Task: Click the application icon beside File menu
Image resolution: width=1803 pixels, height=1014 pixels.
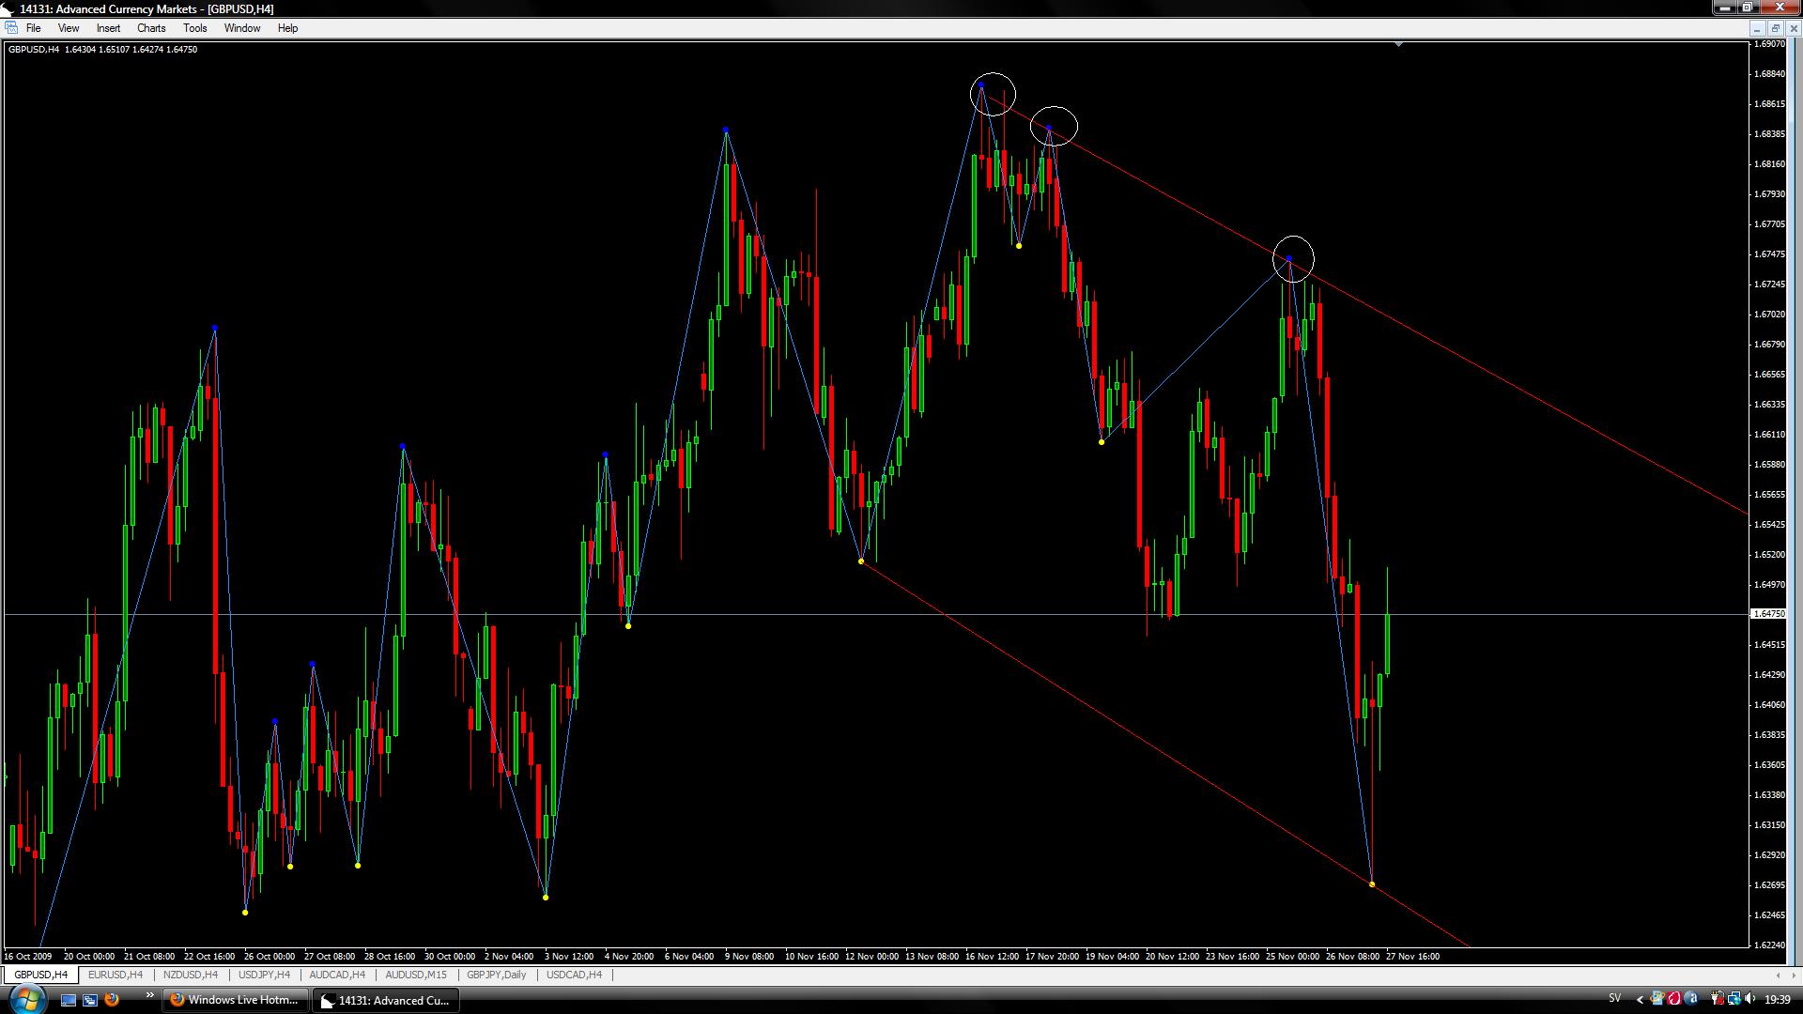Action: [11, 28]
